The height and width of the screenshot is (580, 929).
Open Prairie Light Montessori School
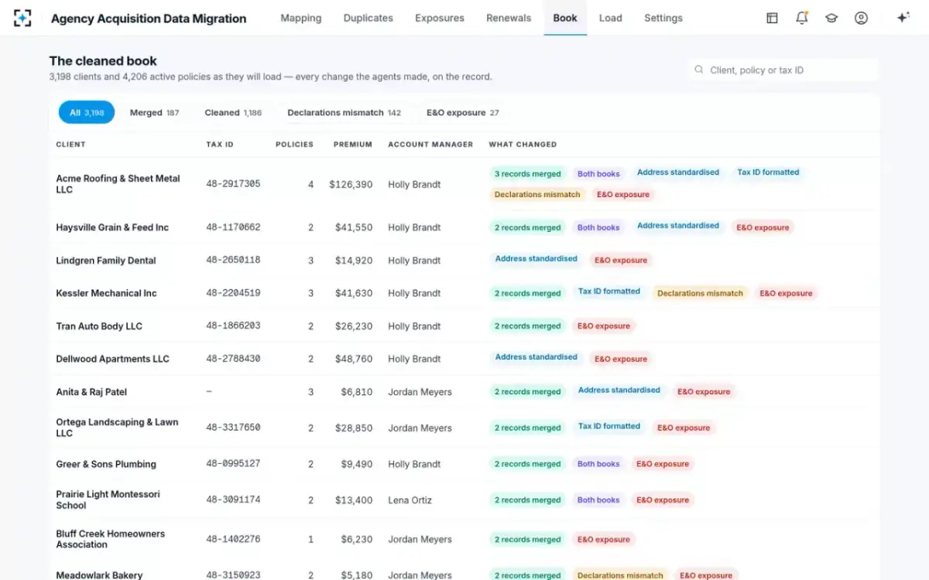click(108, 500)
